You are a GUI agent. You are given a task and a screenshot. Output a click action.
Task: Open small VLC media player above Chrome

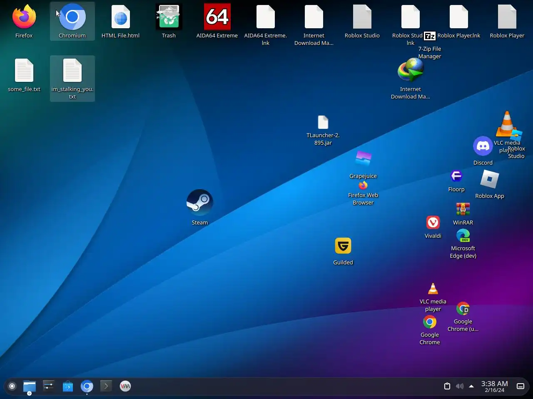point(433,289)
